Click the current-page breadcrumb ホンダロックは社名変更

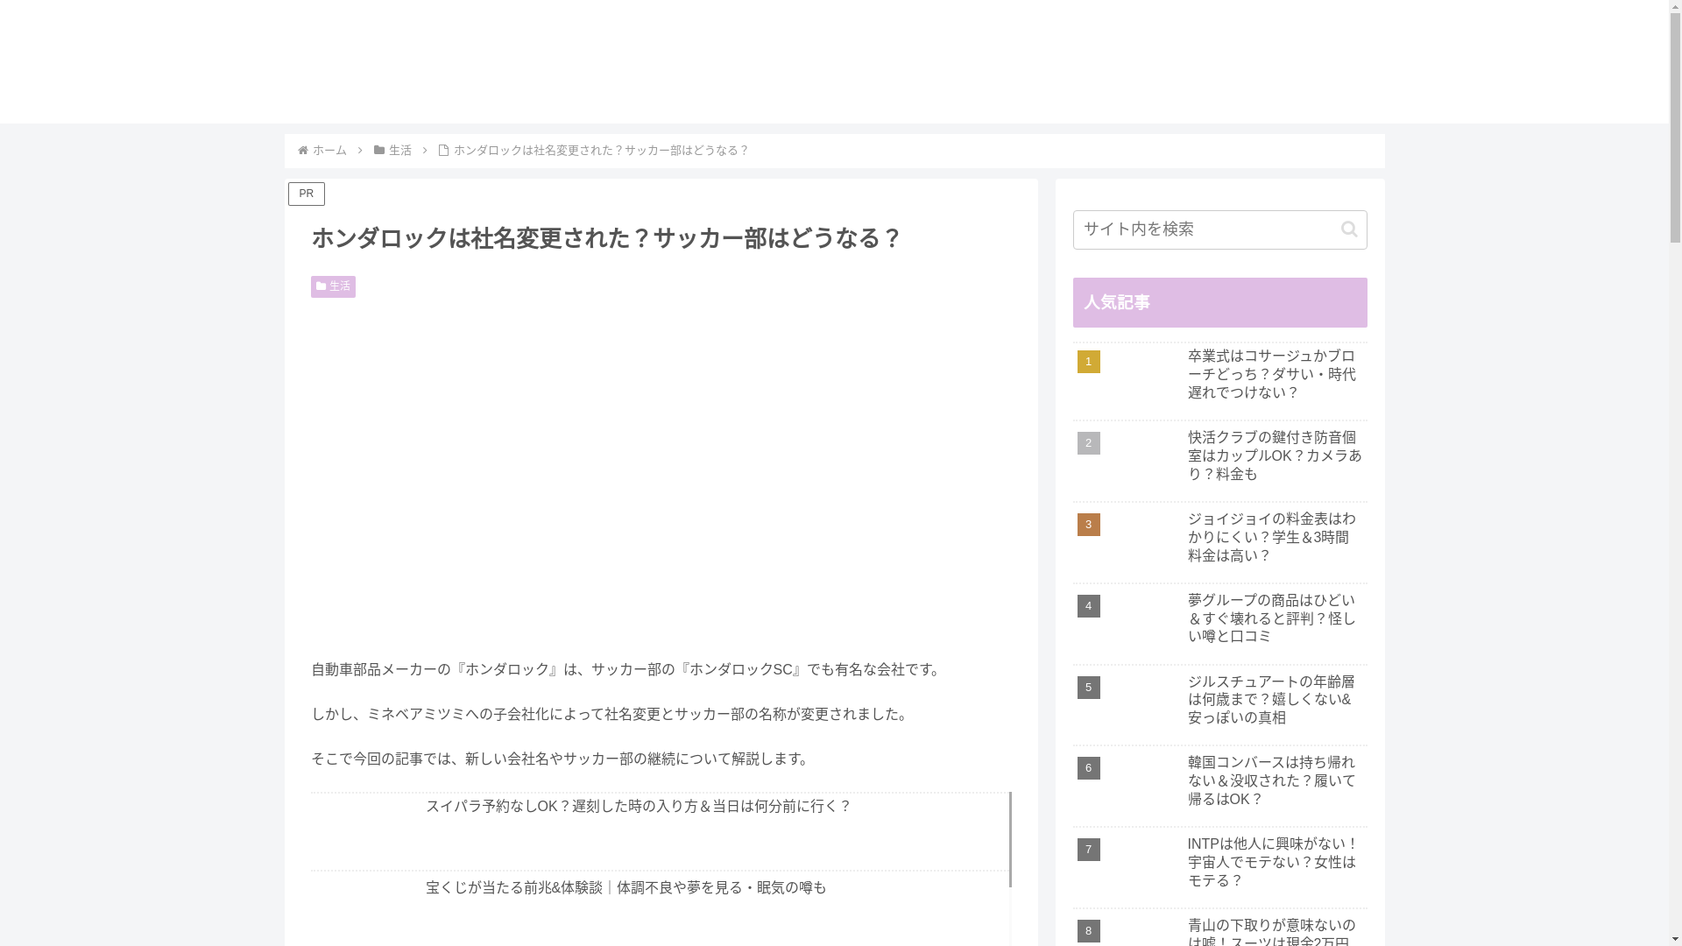tap(601, 151)
